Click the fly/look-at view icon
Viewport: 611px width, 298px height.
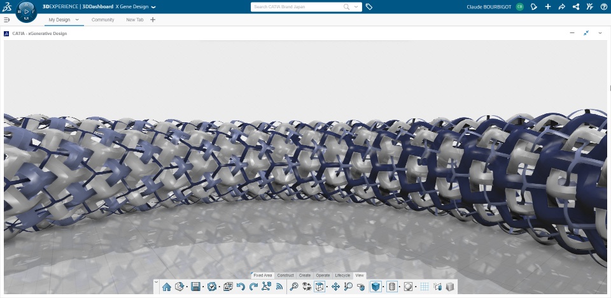click(x=361, y=287)
